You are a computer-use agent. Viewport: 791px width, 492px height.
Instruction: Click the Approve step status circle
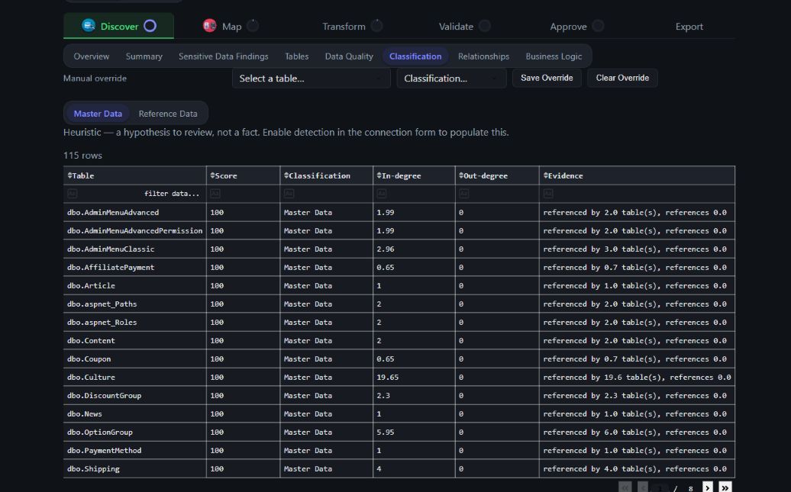click(x=598, y=26)
